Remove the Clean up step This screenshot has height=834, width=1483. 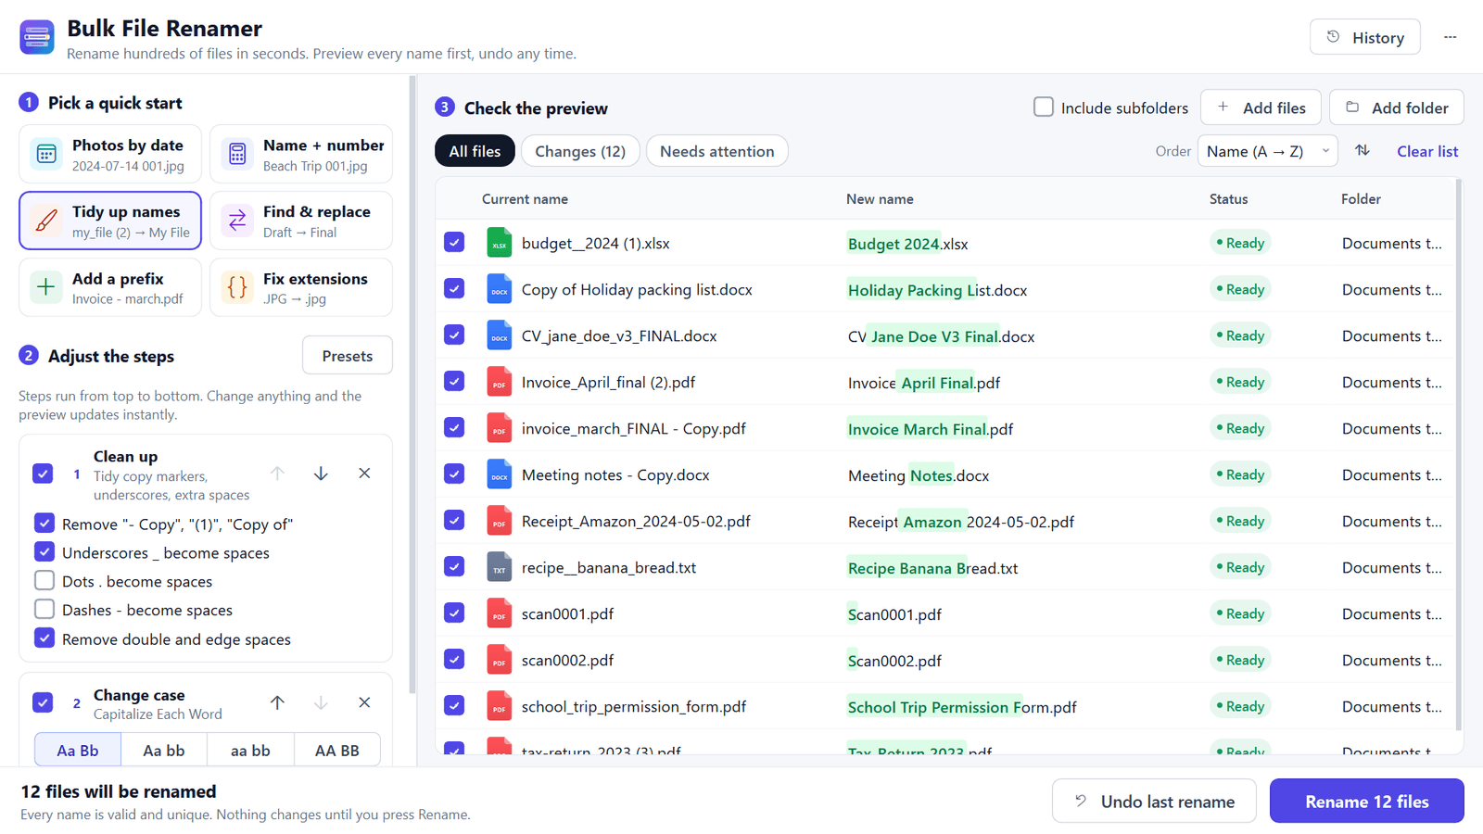[x=364, y=474]
